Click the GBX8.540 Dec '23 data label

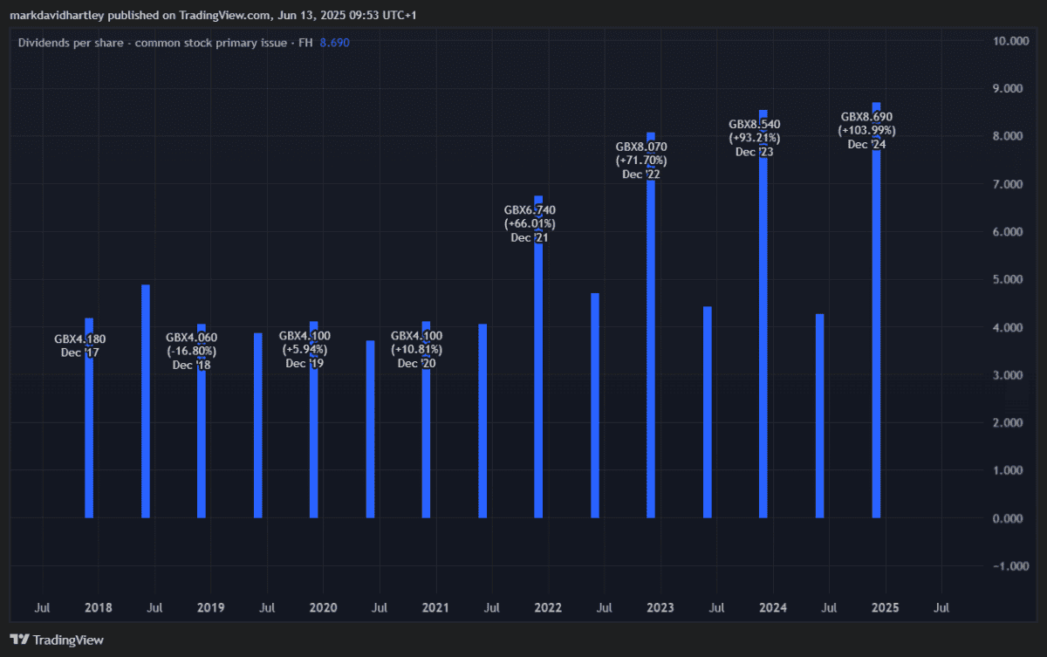(x=754, y=138)
